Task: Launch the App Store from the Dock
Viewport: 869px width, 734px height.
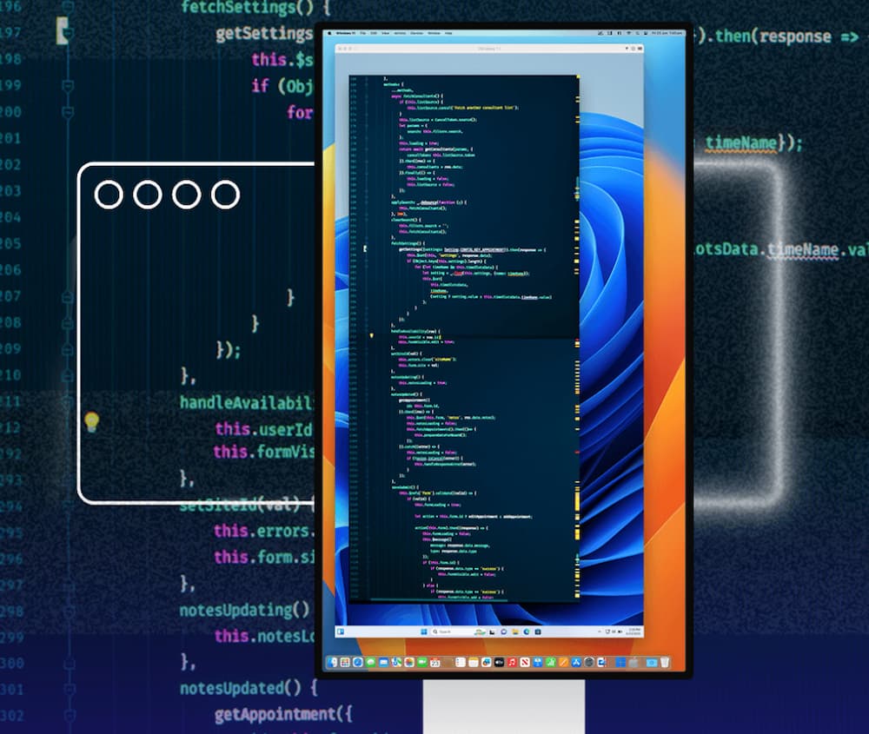Action: tap(577, 663)
